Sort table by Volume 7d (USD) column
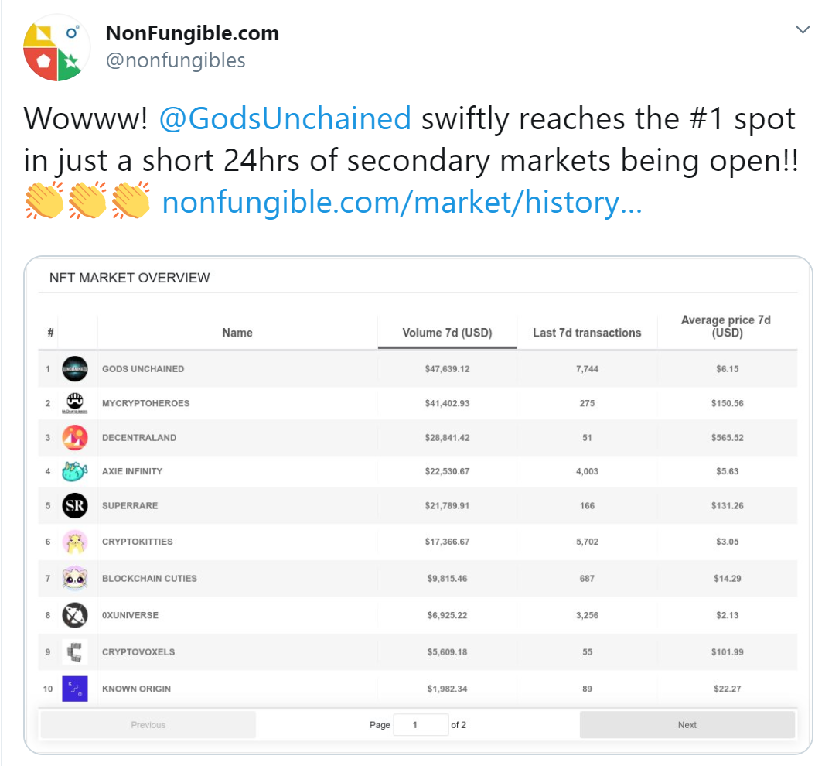The height and width of the screenshot is (766, 832). [x=447, y=333]
